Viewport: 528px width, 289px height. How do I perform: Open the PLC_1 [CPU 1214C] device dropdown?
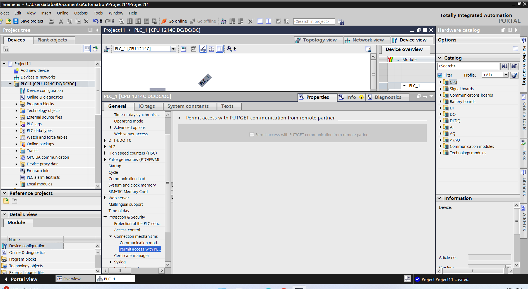click(x=173, y=49)
